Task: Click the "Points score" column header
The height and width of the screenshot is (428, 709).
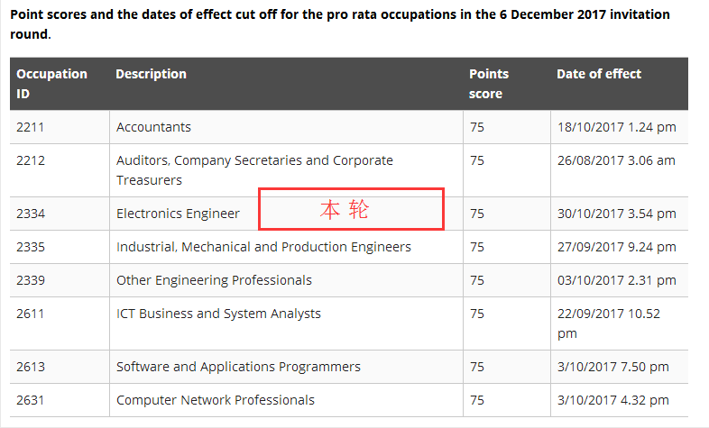Action: pyautogui.click(x=488, y=84)
